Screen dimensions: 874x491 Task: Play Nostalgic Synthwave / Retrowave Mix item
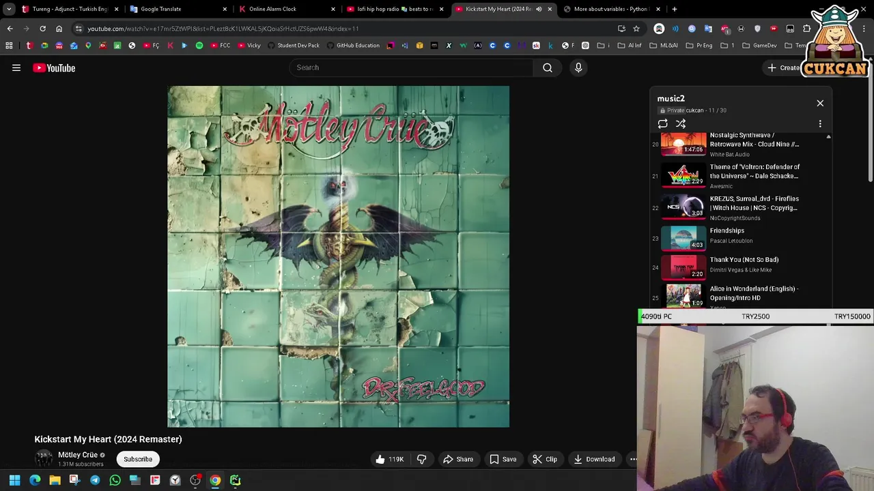pyautogui.click(x=739, y=144)
